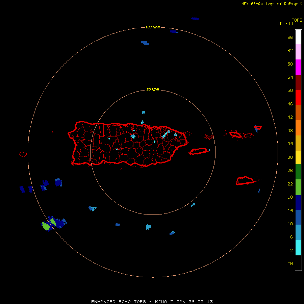Click the 66 legend value
This screenshot has width=304, height=304.
click(x=290, y=37)
